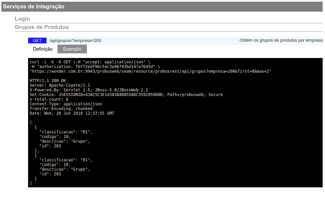
Task: Click the Transfer-Encoding: chunked line
Action: click(x=61, y=109)
